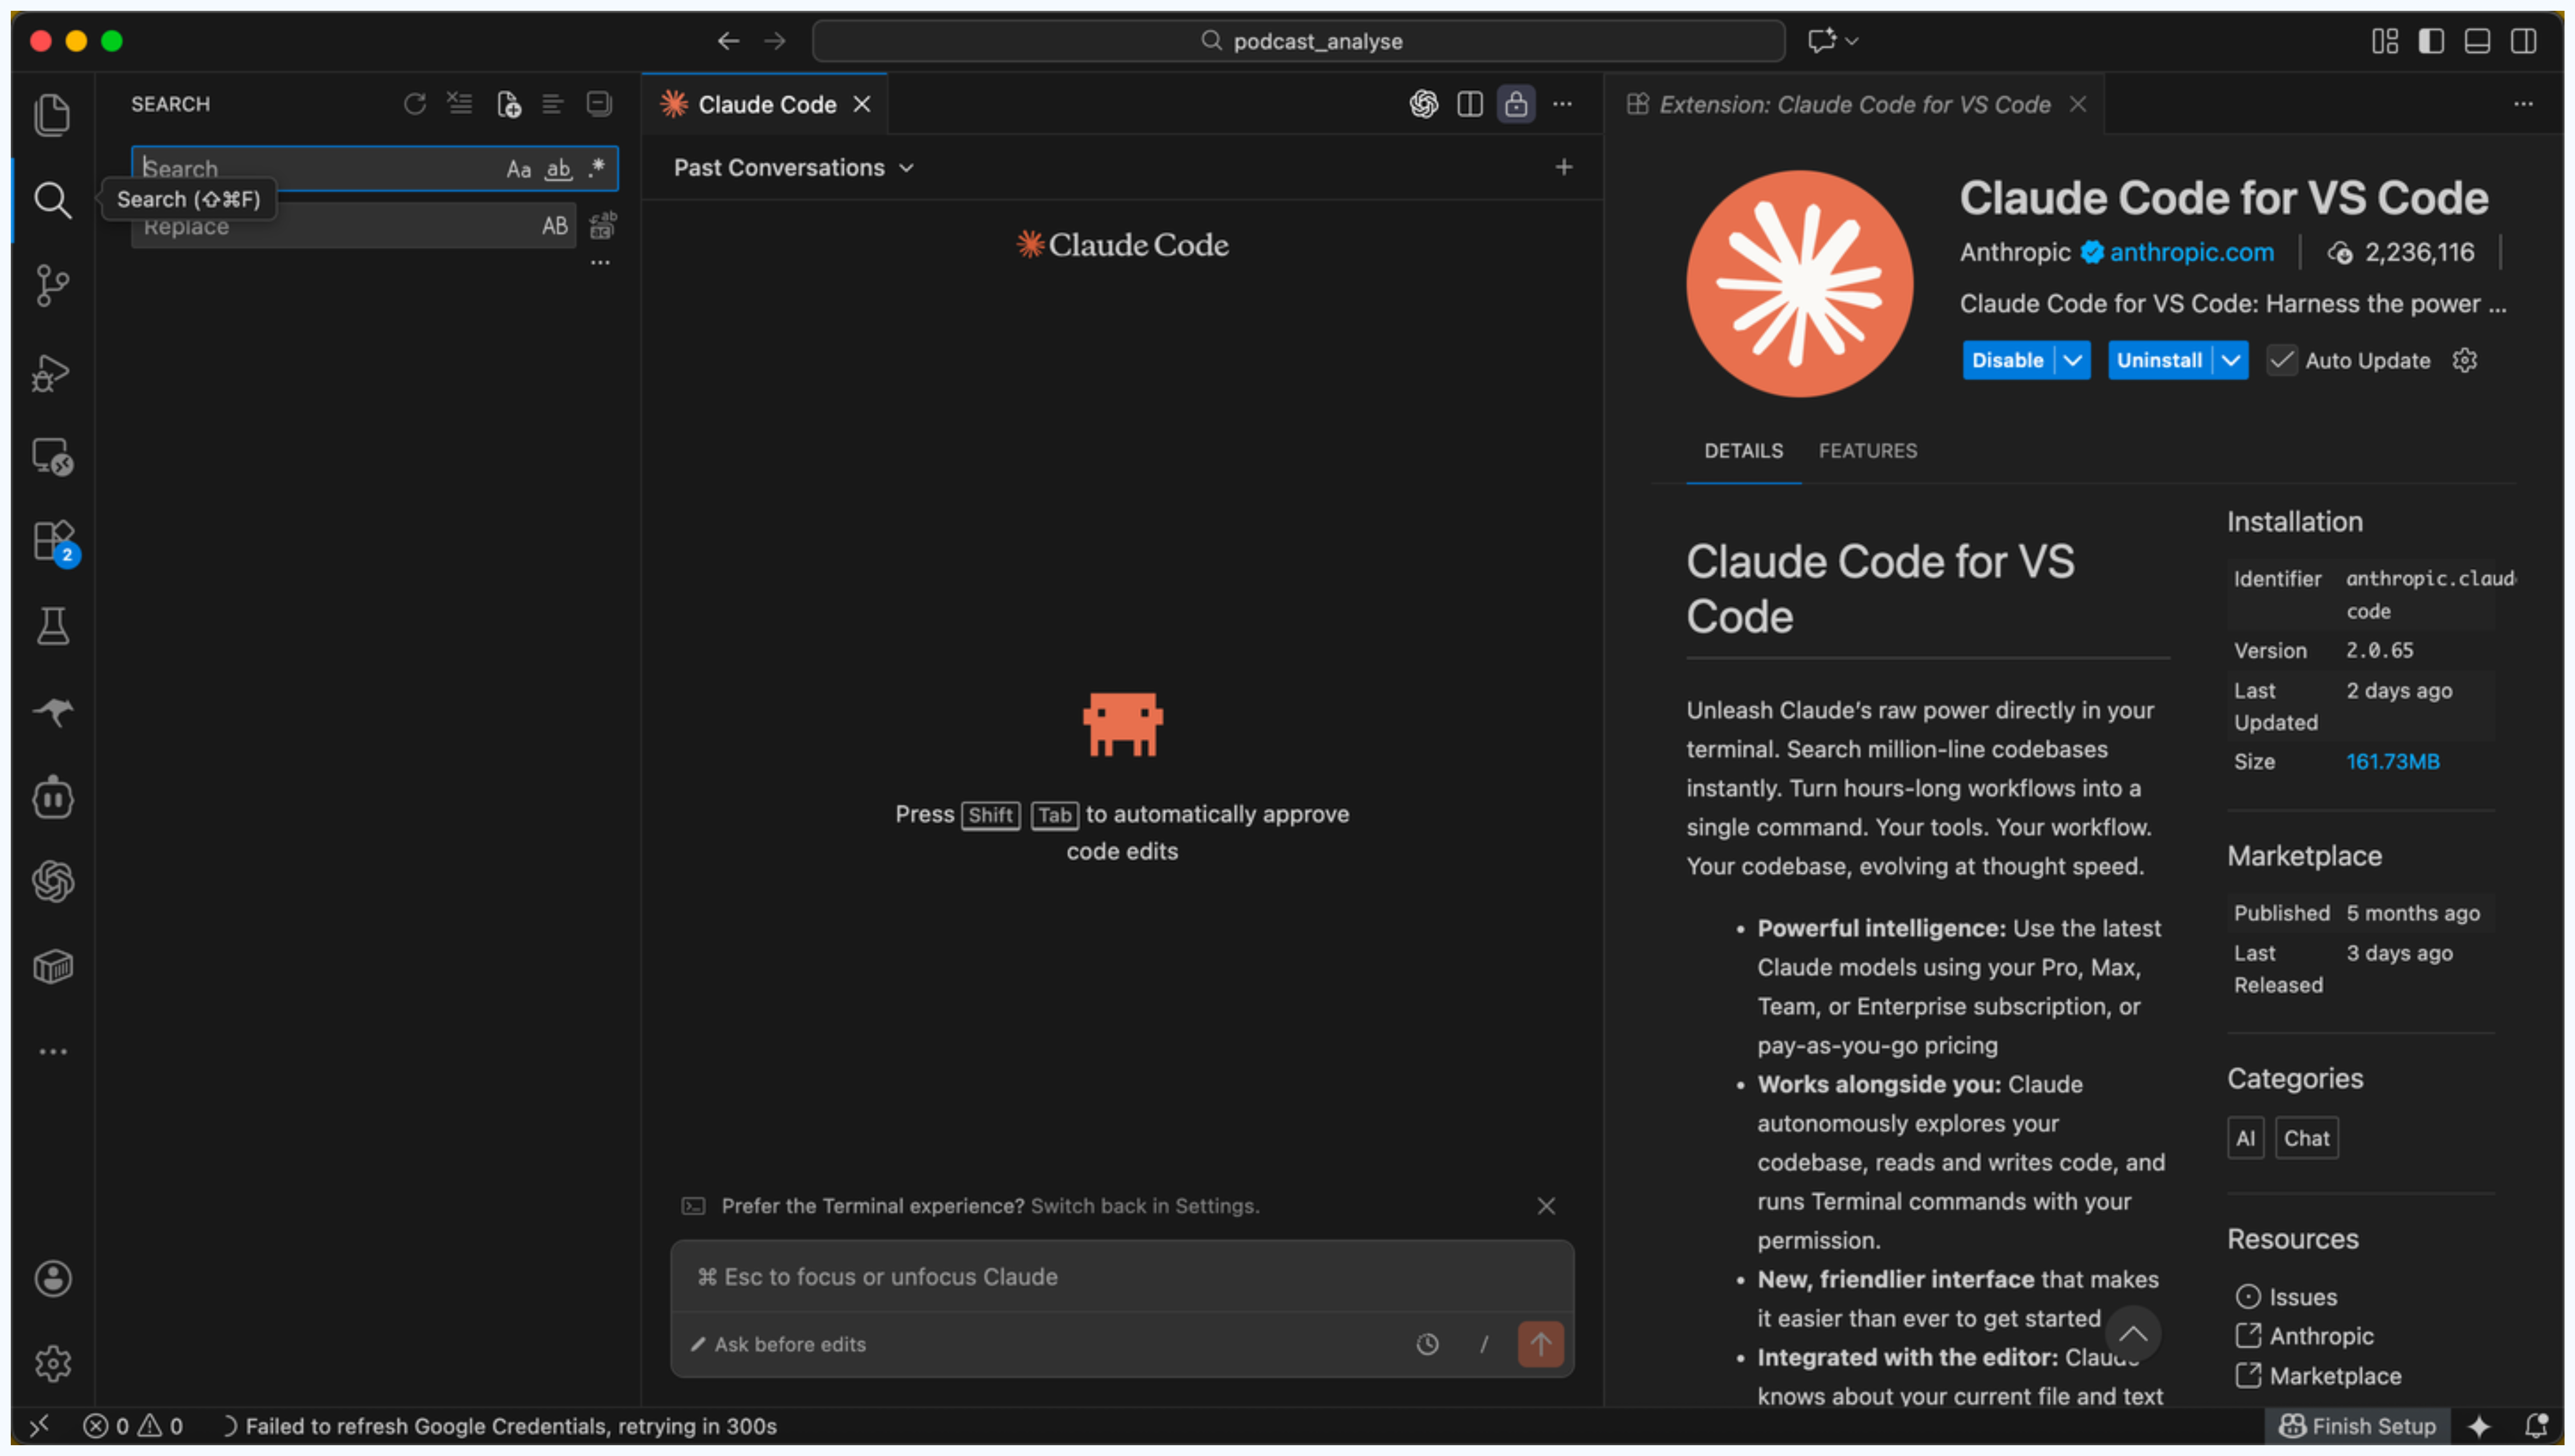Toggle the Auto Update checkbox
2575x1456 pixels.
[x=2281, y=360]
